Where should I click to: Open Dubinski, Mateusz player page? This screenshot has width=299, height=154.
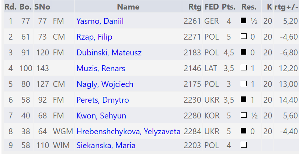point(109,52)
